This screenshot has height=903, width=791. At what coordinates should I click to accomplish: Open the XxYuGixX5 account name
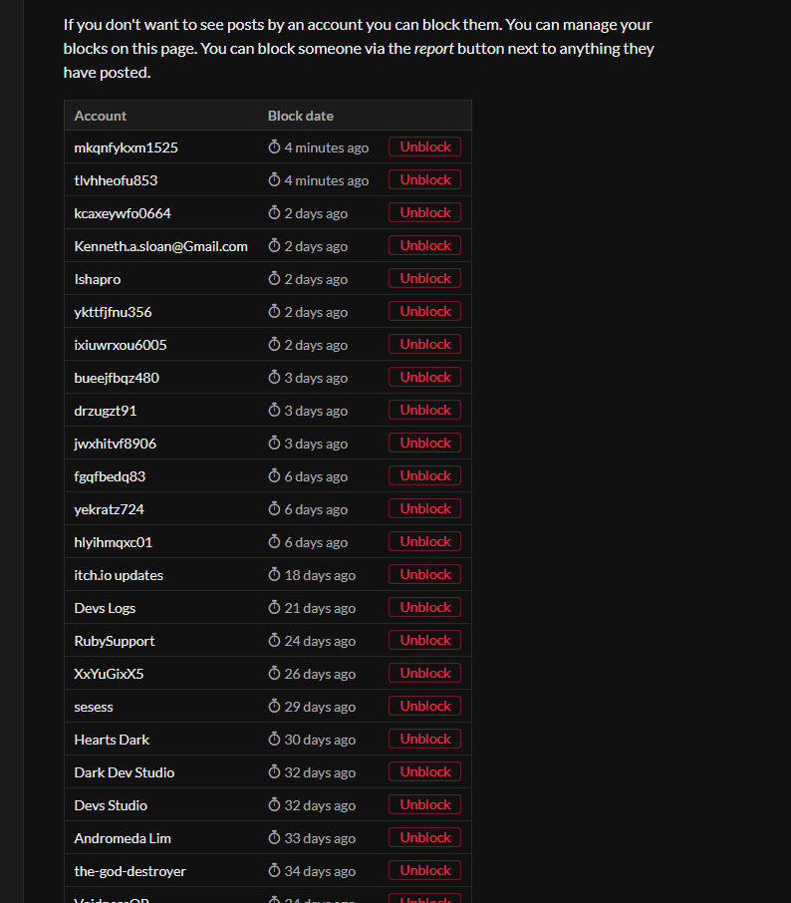109,674
